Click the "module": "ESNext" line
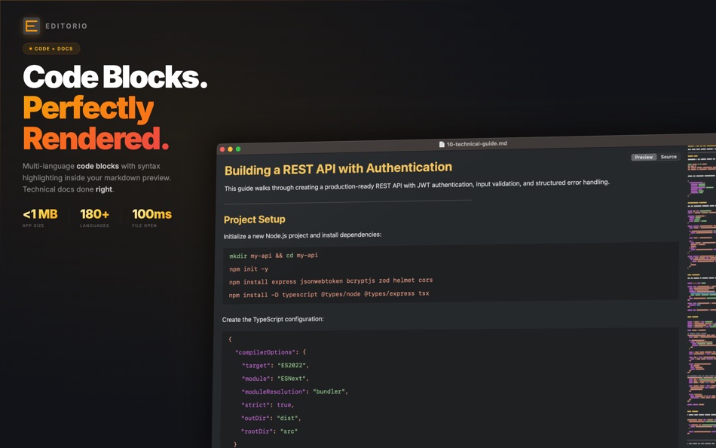 (275, 379)
